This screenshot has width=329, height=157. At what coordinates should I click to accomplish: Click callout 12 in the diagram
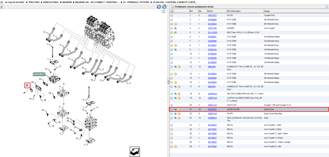coord(44,32)
